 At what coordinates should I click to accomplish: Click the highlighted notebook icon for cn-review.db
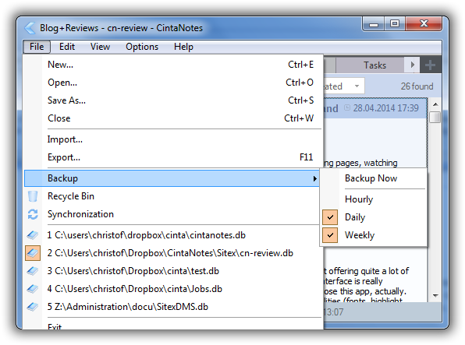pyautogui.click(x=33, y=253)
